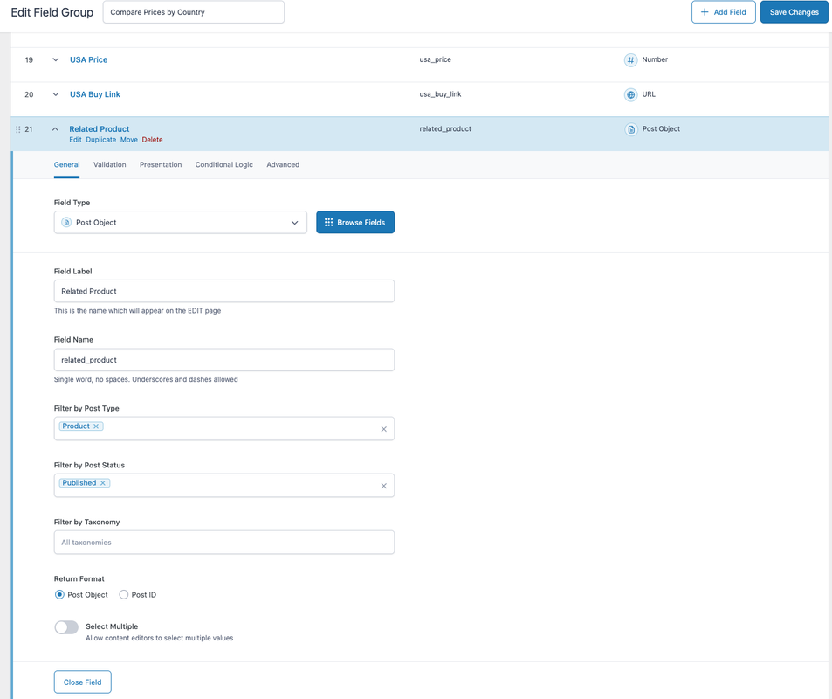Remove the Product tag from post type filter
Viewport: 832px width, 699px height.
[x=96, y=426]
